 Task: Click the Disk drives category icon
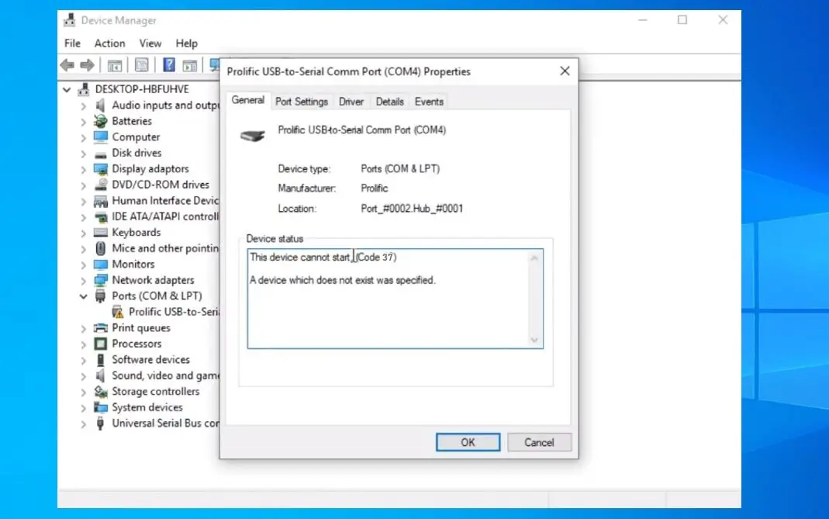point(100,154)
